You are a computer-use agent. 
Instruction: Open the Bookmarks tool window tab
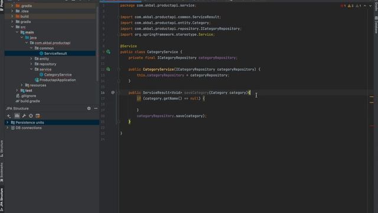[x=2, y=172]
